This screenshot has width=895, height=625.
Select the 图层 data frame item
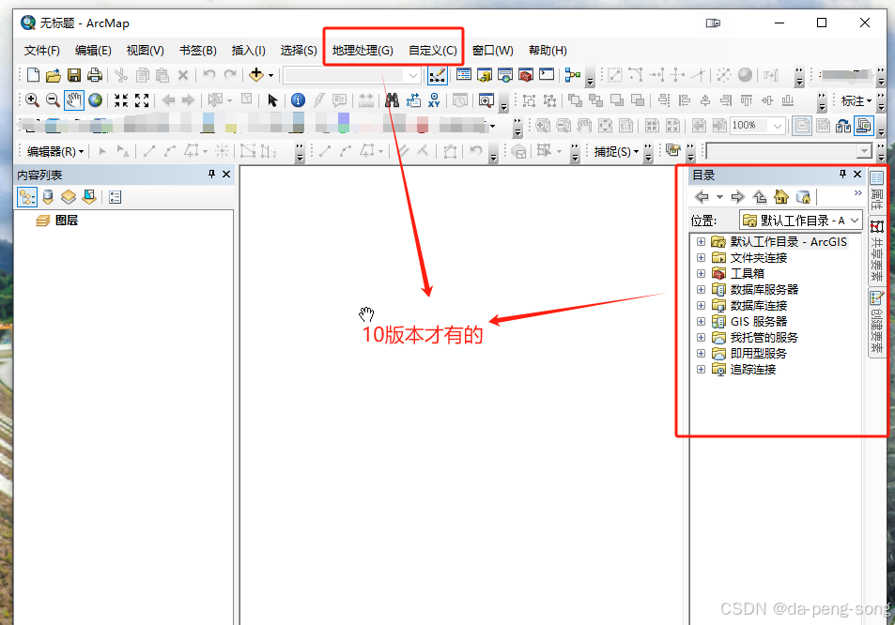pos(67,221)
